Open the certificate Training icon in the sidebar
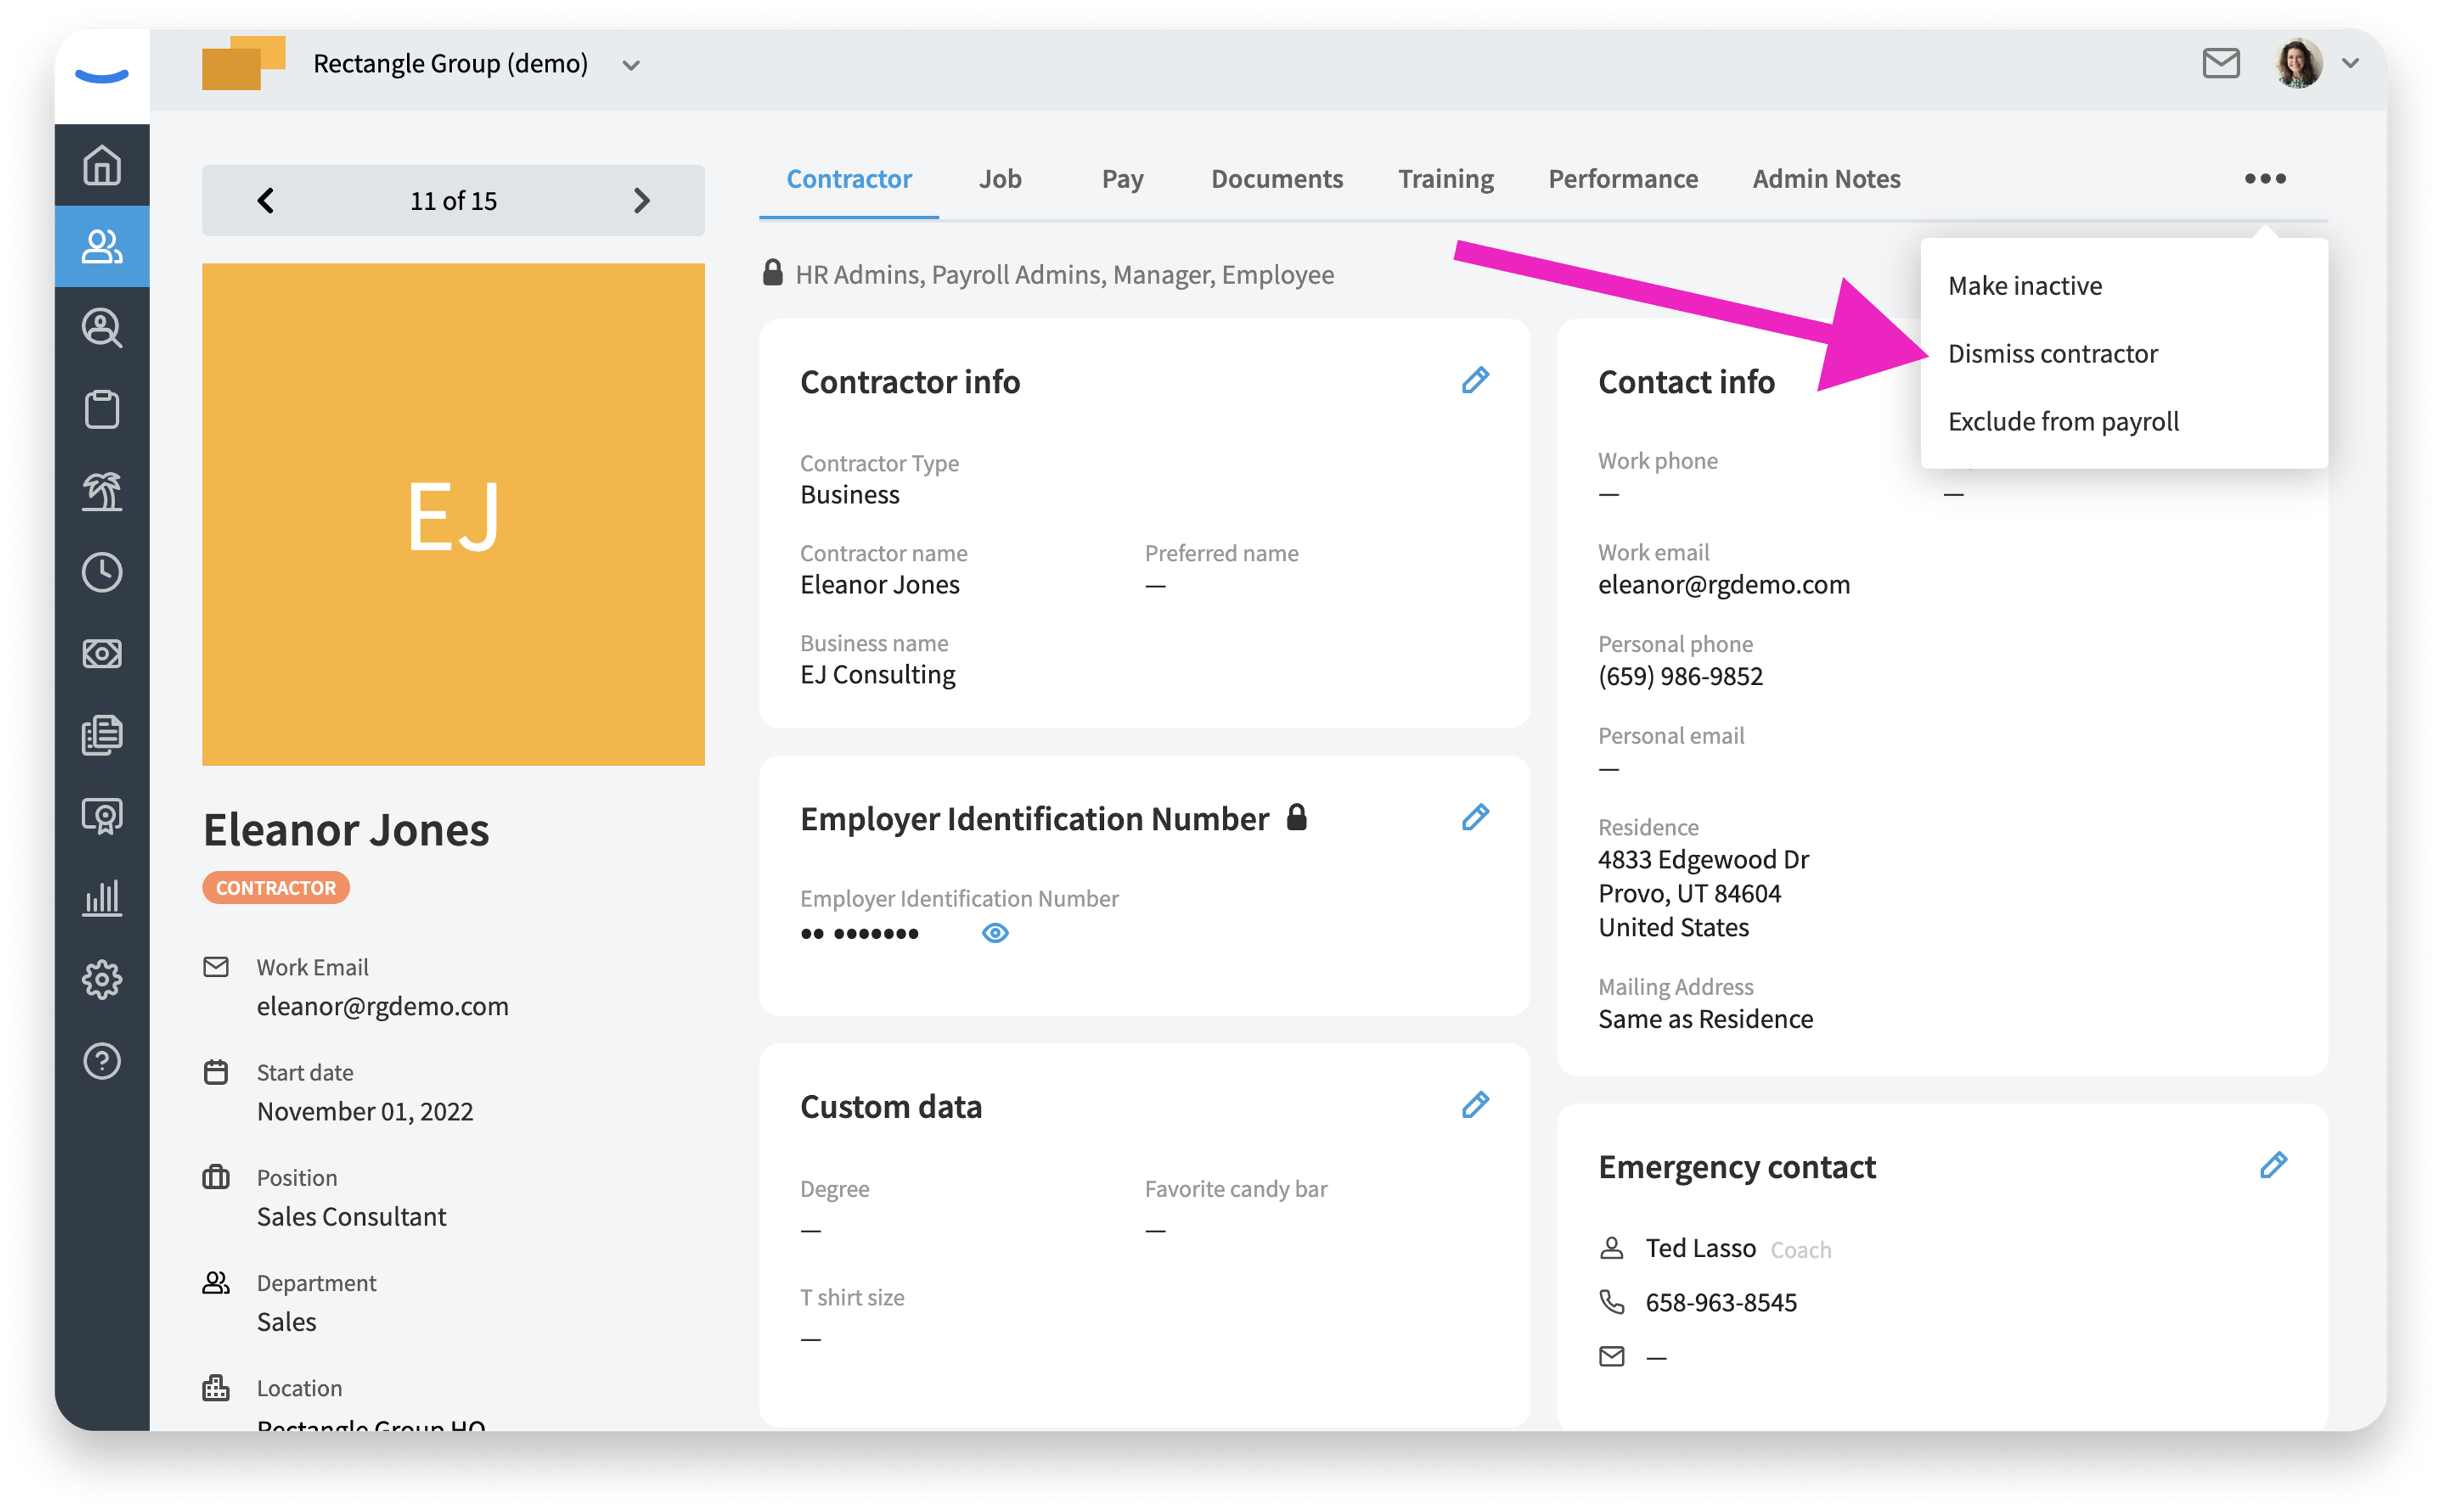Screen dimensions: 2442x1512 coord(102,816)
